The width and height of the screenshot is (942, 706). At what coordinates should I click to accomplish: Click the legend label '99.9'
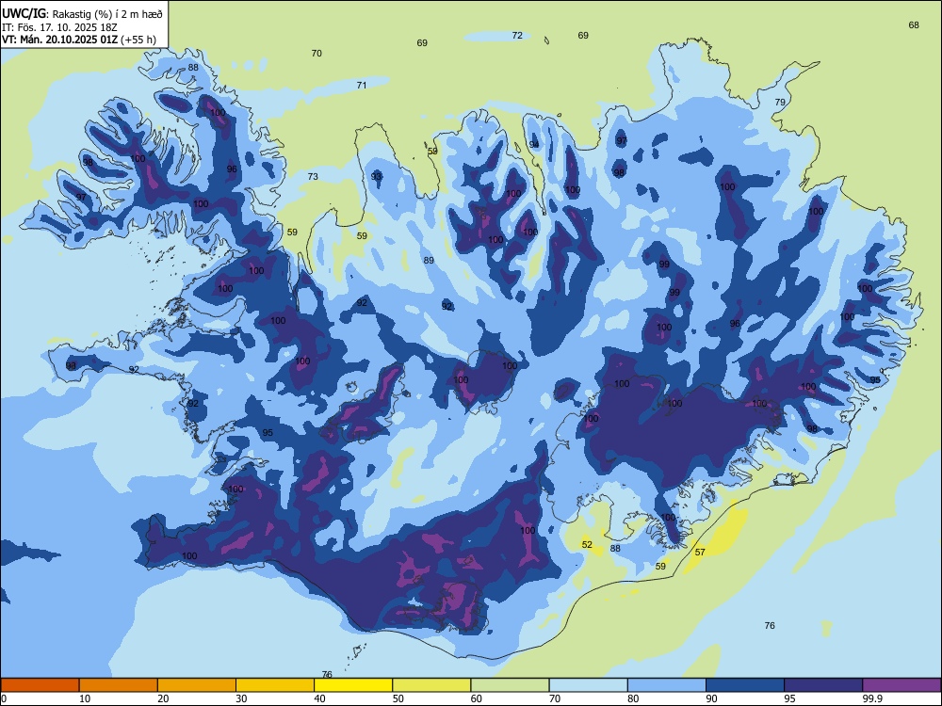point(871,698)
